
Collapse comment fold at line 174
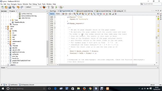(x=55, y=28)
